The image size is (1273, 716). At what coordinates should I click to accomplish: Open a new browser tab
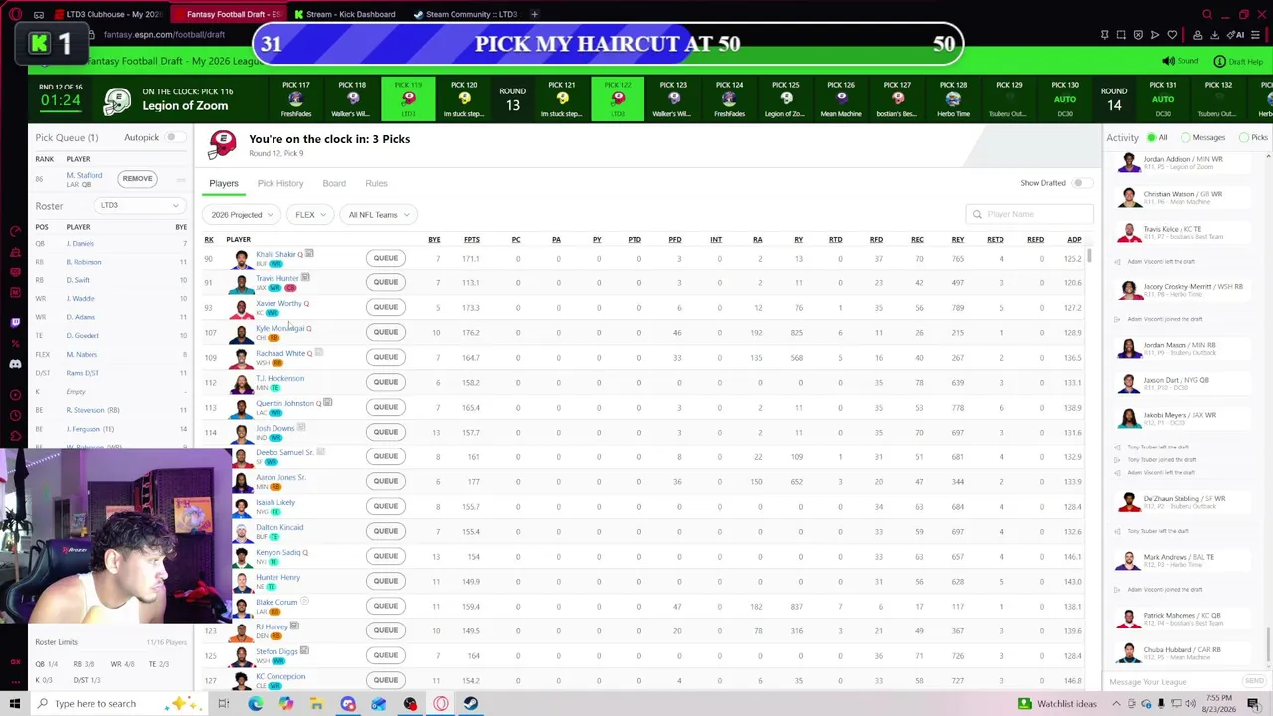(x=534, y=14)
